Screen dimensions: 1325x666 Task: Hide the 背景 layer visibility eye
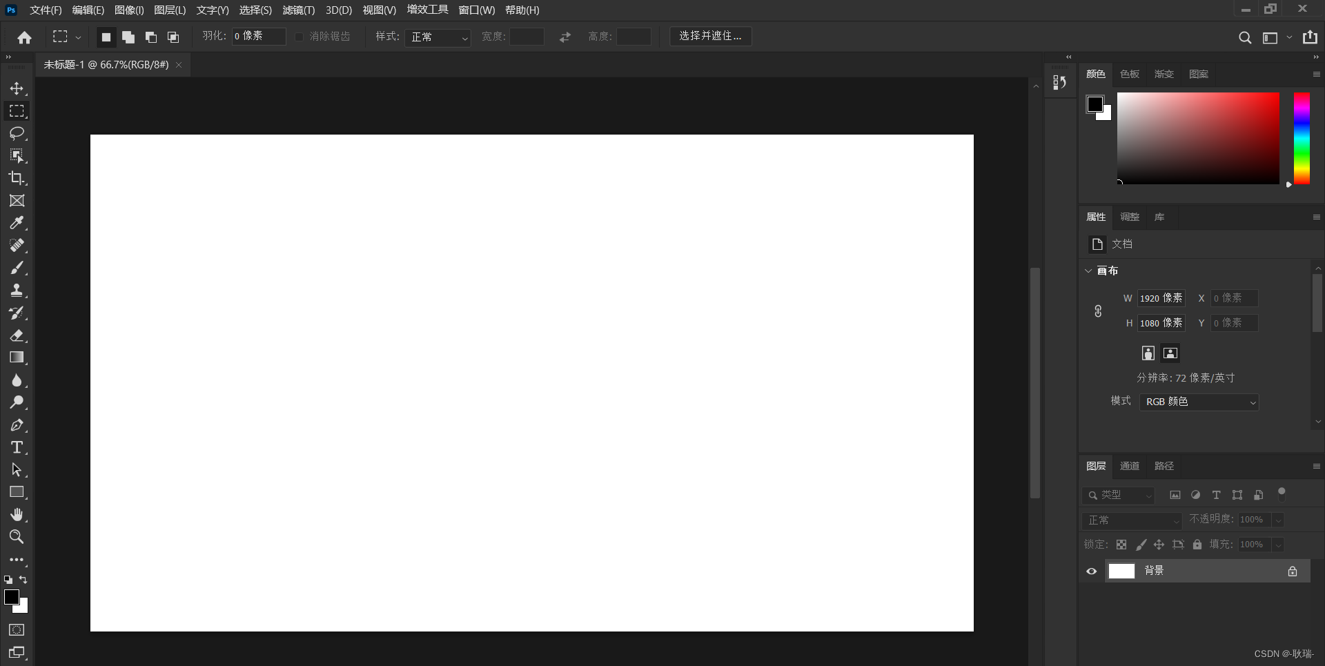pyautogui.click(x=1092, y=571)
